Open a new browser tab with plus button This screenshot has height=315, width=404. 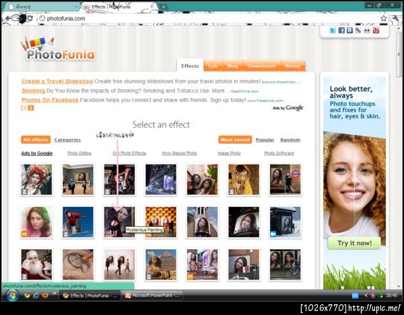[164, 7]
